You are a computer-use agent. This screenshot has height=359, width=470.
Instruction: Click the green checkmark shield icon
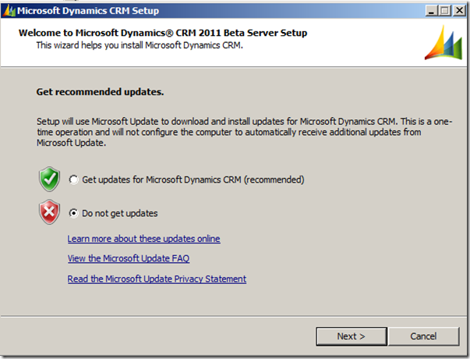click(49, 179)
